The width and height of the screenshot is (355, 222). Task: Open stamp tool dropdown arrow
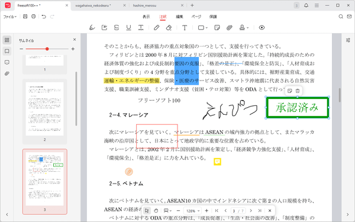coord(248,28)
